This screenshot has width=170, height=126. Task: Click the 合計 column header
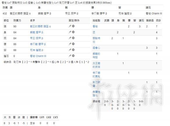(158, 20)
